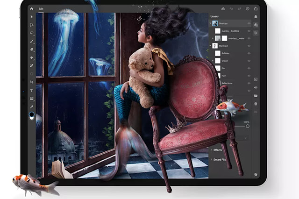
Task: Adjust the 100% opacity slider handle
Action: tap(247, 126)
